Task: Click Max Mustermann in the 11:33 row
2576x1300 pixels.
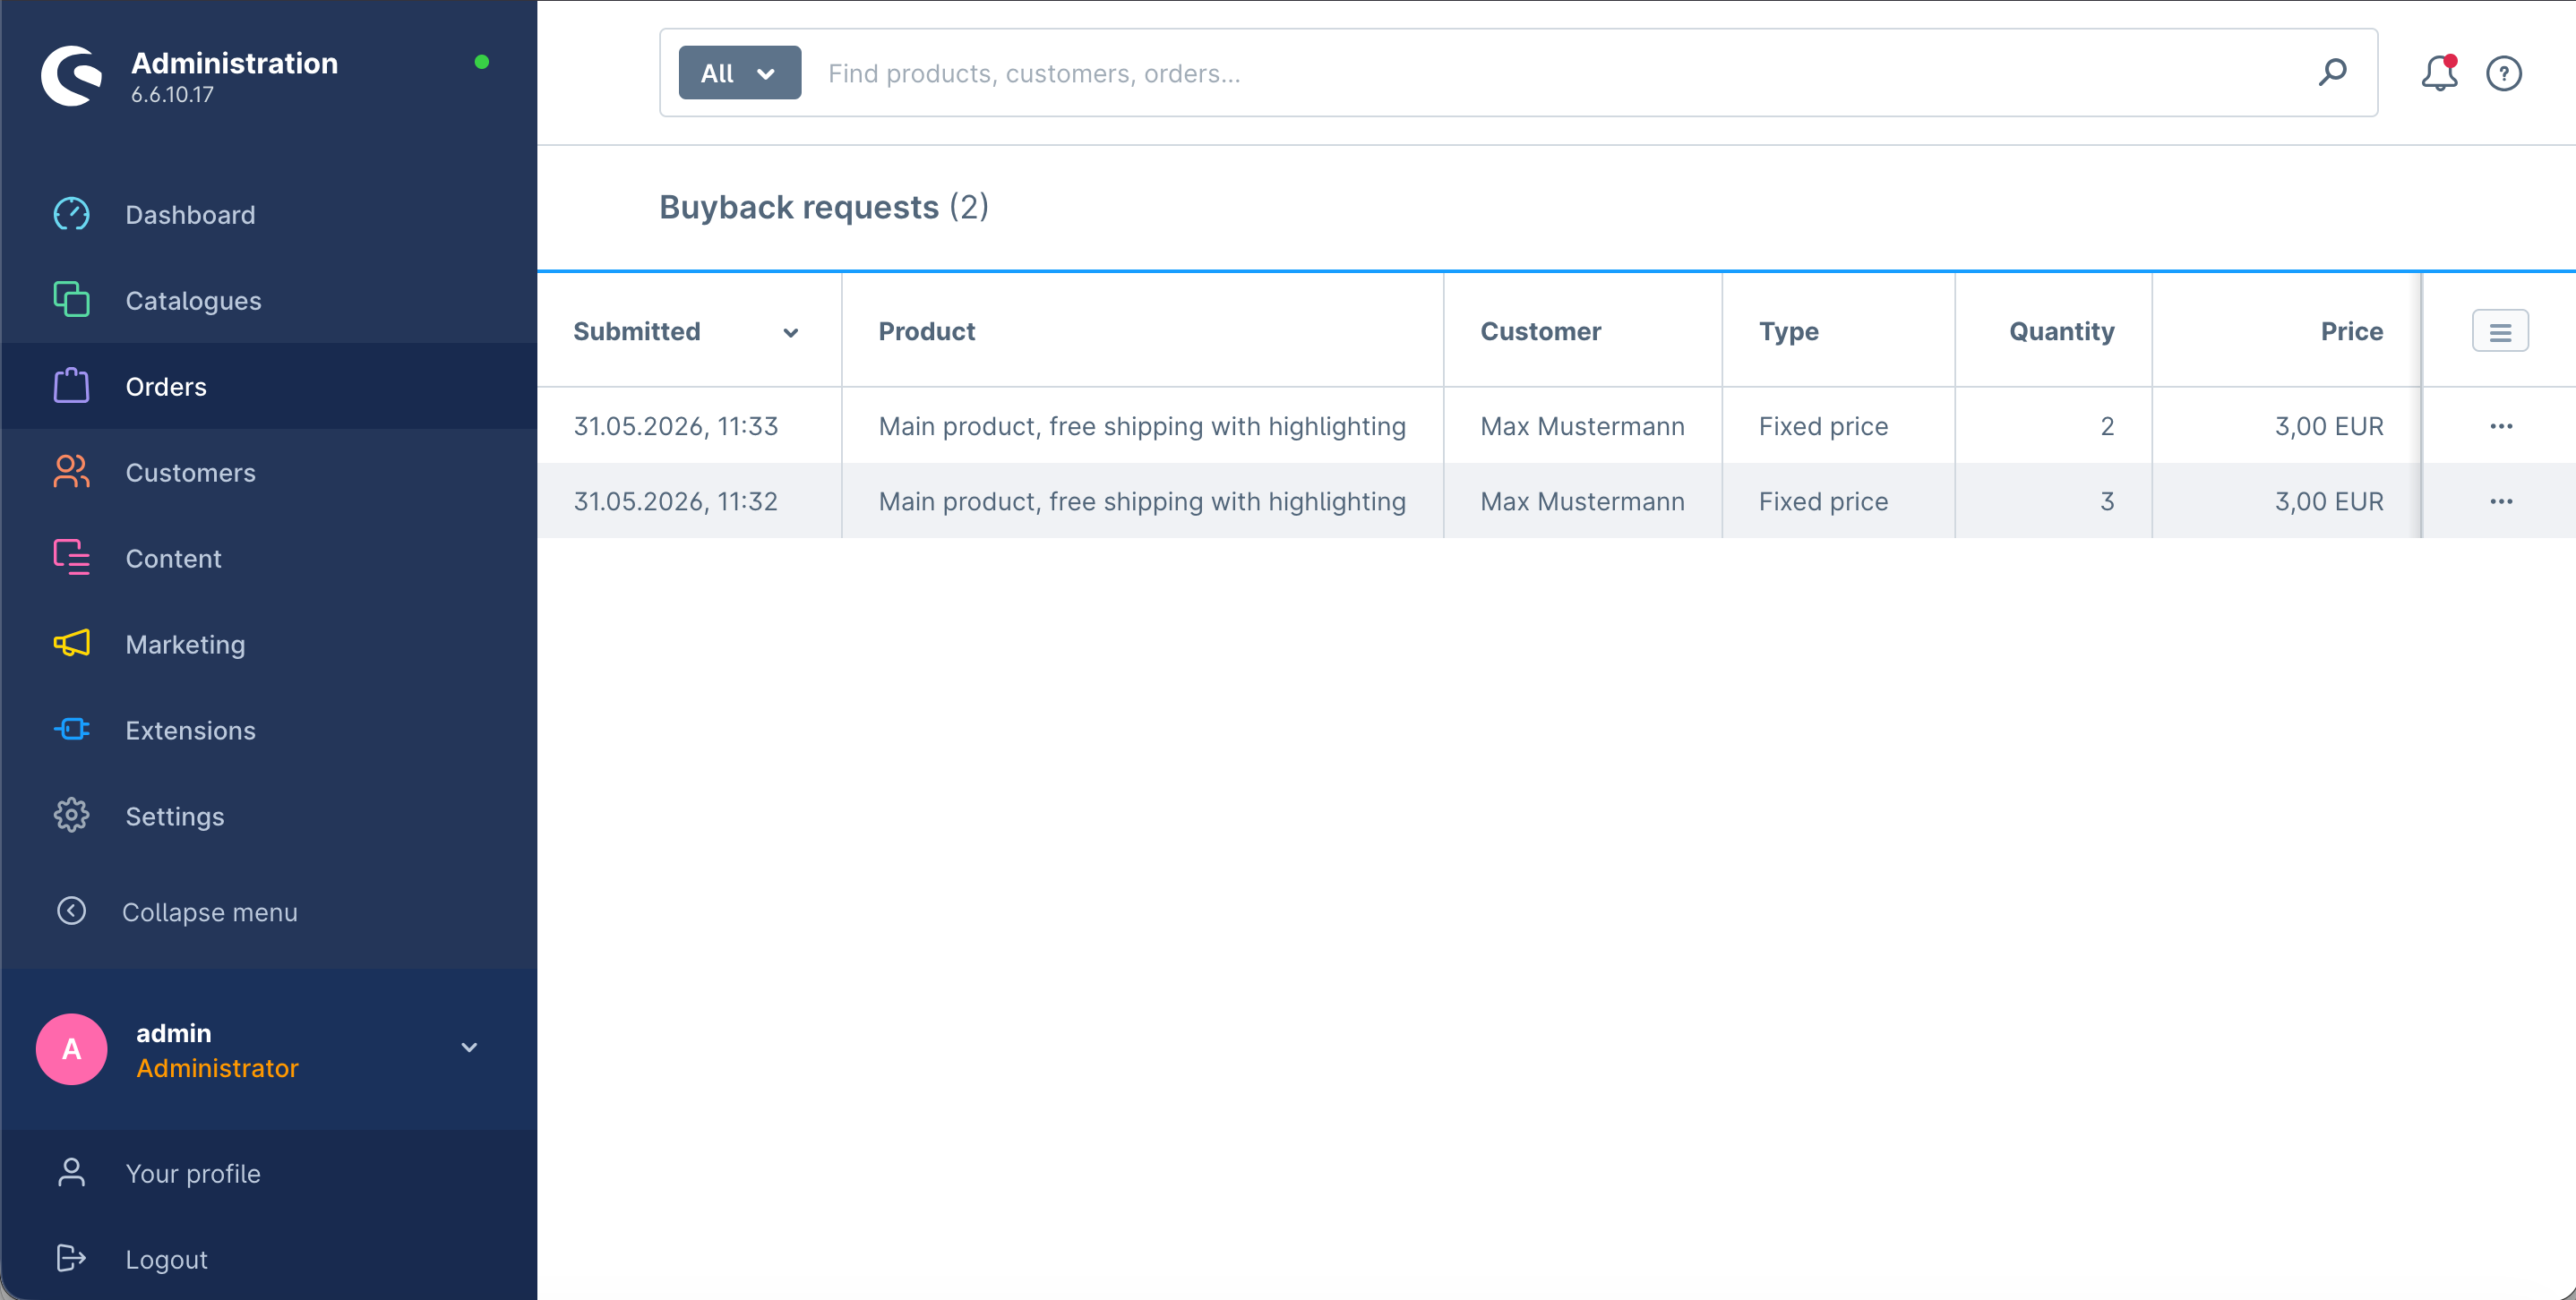Action: click(x=1582, y=425)
